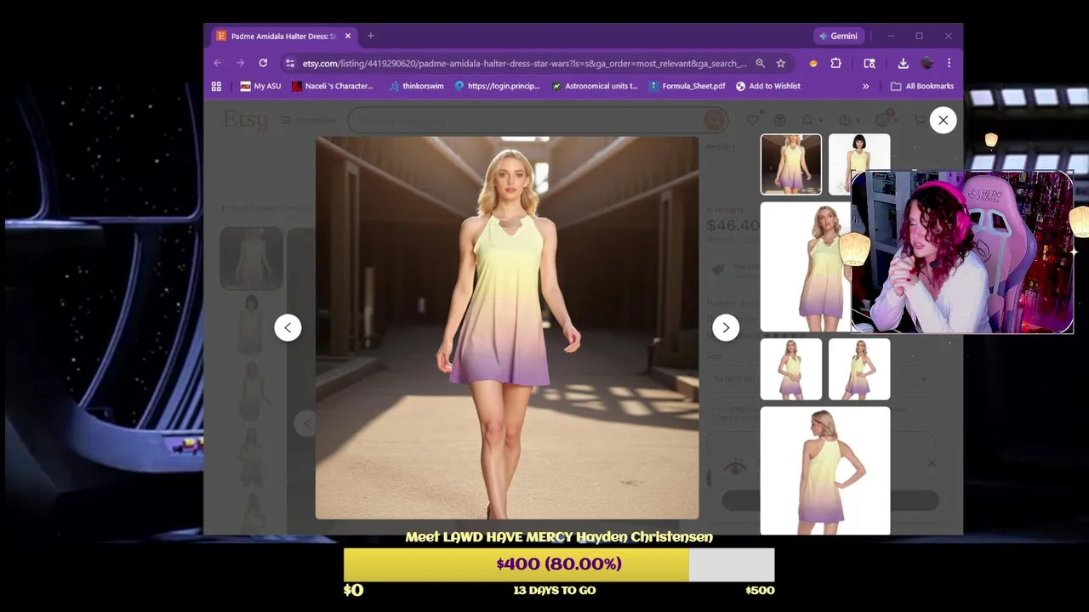The image size is (1089, 612).
Task: Open the Astronomical units bookmark
Action: pos(594,86)
